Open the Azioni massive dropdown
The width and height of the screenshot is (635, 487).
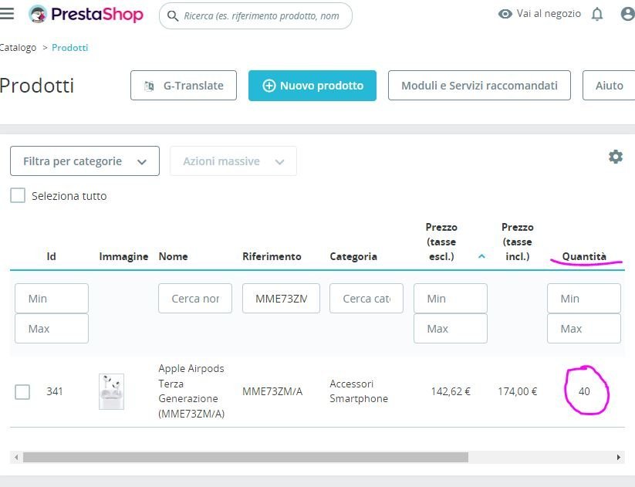coord(233,161)
